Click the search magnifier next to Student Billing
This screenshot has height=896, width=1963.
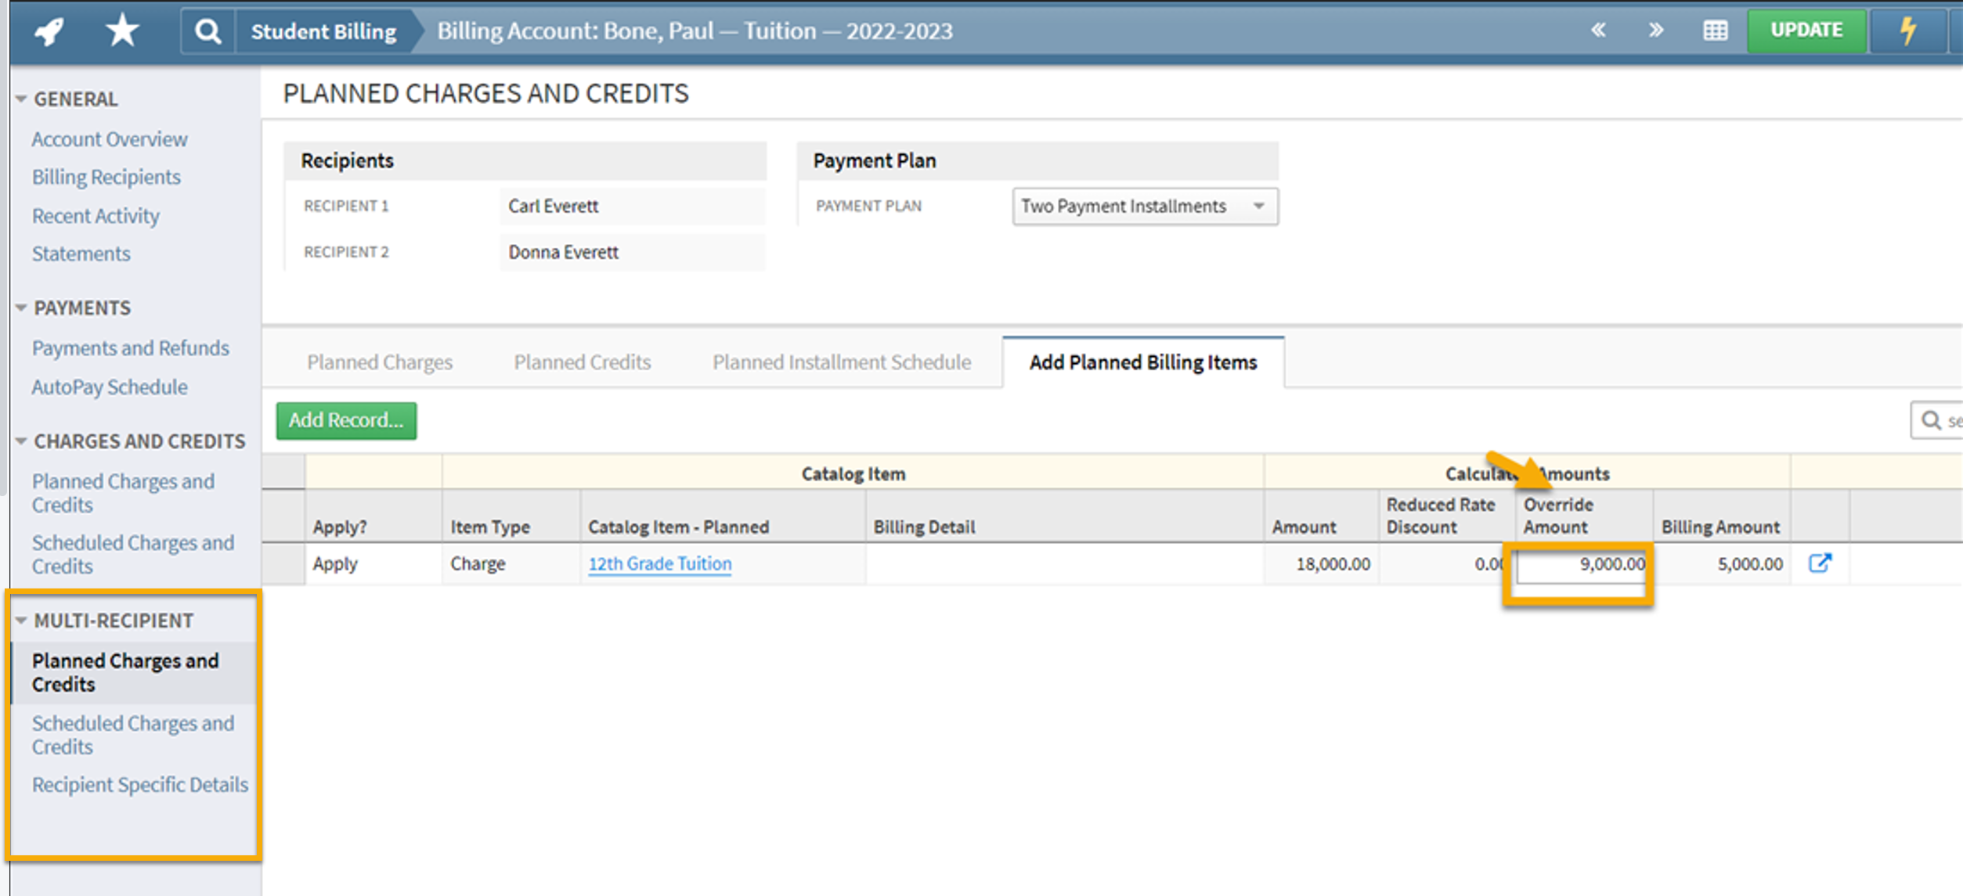point(207,30)
